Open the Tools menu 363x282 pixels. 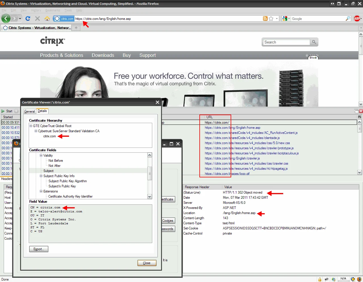coord(68,10)
